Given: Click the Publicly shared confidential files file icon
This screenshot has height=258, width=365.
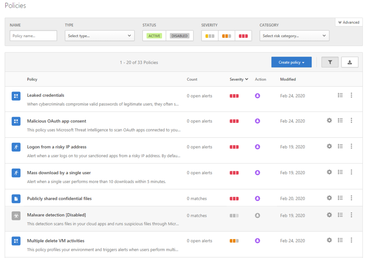Looking at the screenshot, I should tap(16, 199).
